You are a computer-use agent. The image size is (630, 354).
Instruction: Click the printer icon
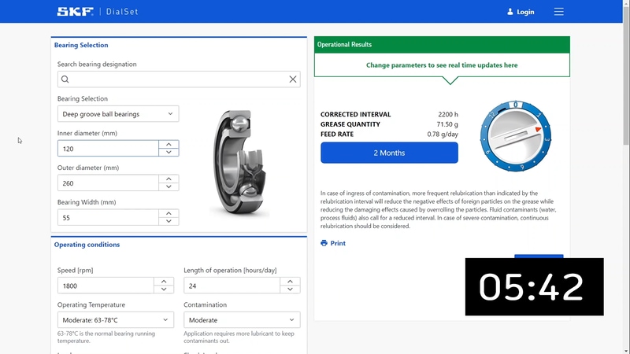[324, 243]
